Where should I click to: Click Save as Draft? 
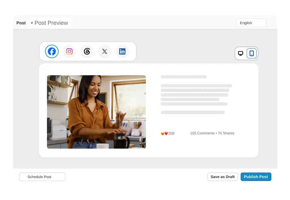(x=223, y=177)
